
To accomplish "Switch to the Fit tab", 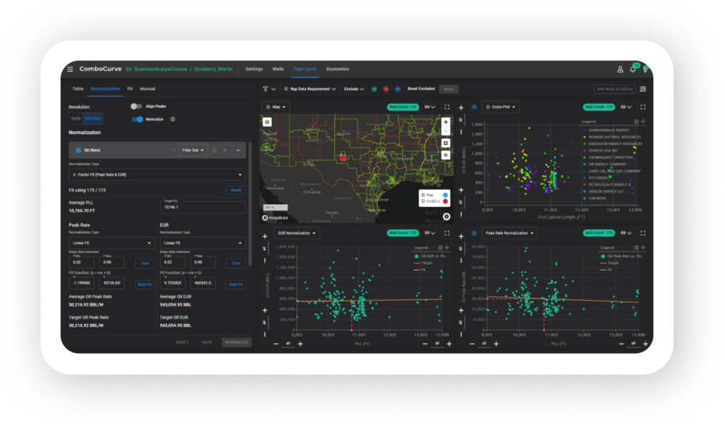I will point(130,89).
